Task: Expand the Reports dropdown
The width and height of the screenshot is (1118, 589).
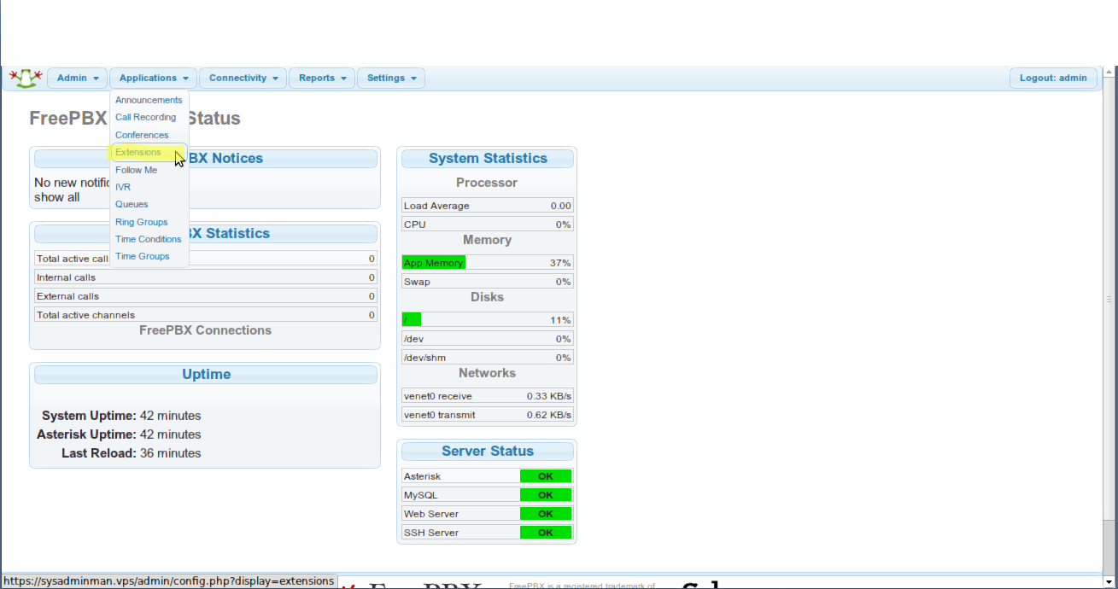Action: click(322, 78)
